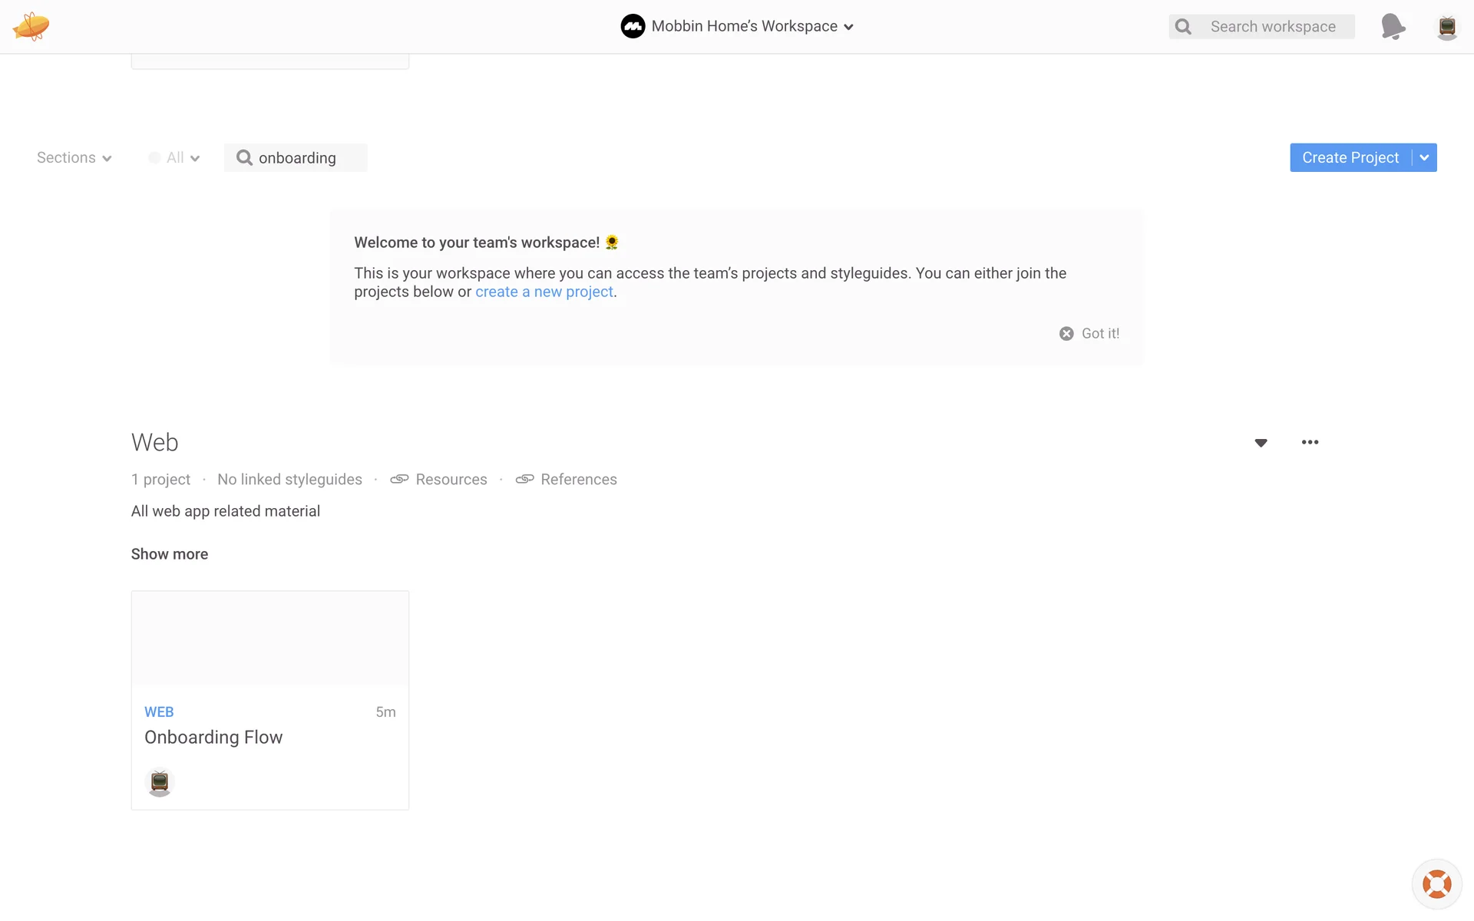Open user avatar menu in header
1474x921 pixels.
pos(1446,27)
